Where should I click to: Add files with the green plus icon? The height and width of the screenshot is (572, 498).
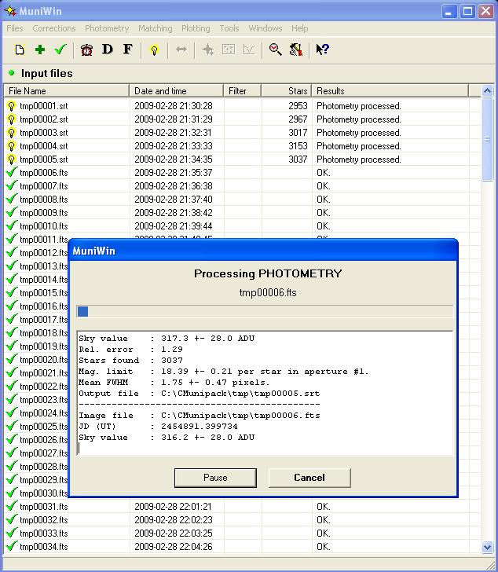[40, 49]
